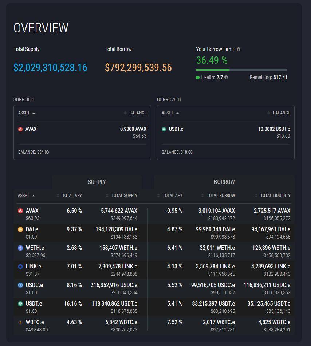
Task: Click the Total Supply dollar amount
Action: [x=50, y=68]
